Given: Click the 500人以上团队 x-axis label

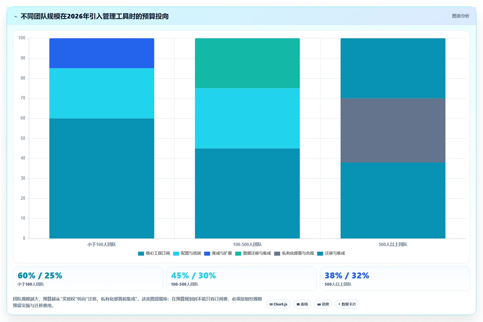Looking at the screenshot, I should (393, 245).
